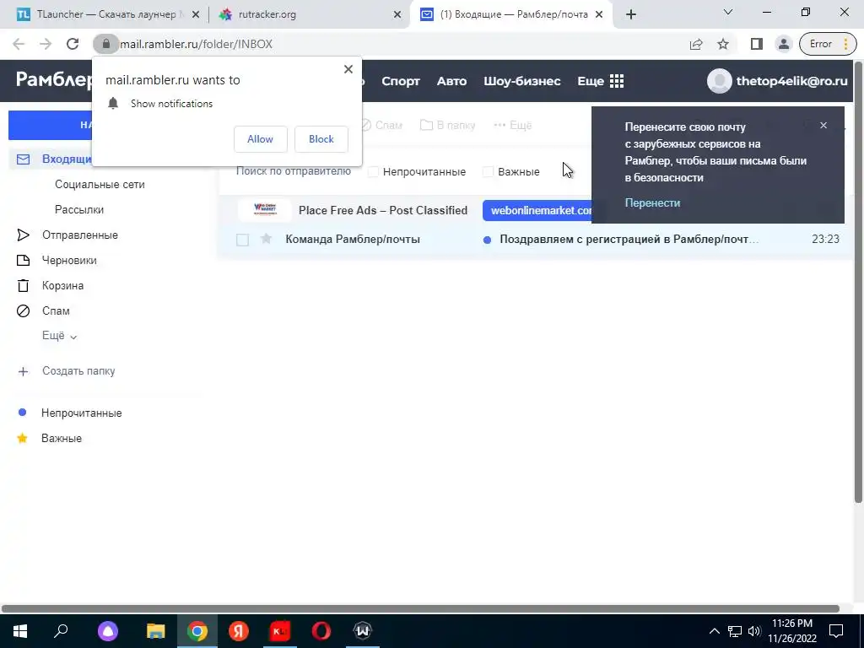Image resolution: width=864 pixels, height=648 pixels.
Task: Click the horizontal scrollbar
Action: coord(420,609)
